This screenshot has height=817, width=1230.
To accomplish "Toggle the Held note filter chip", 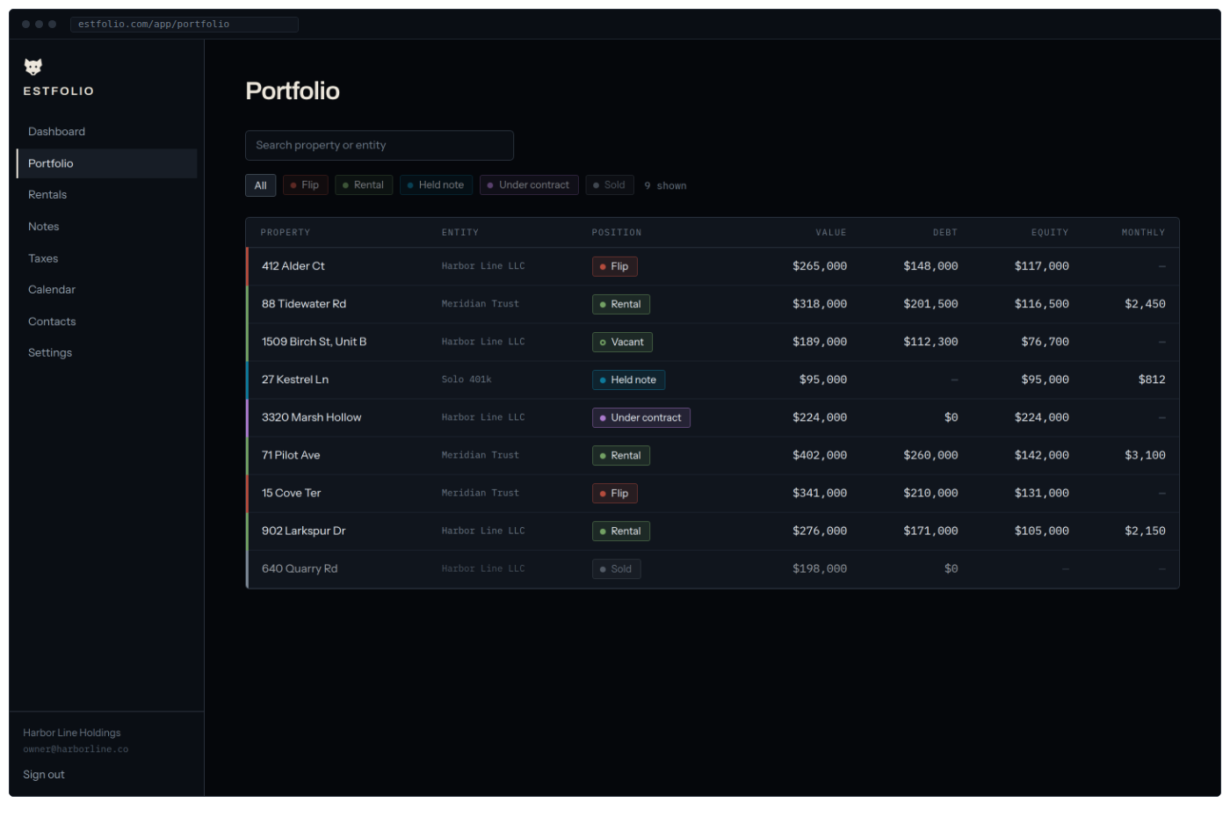I will [x=436, y=185].
